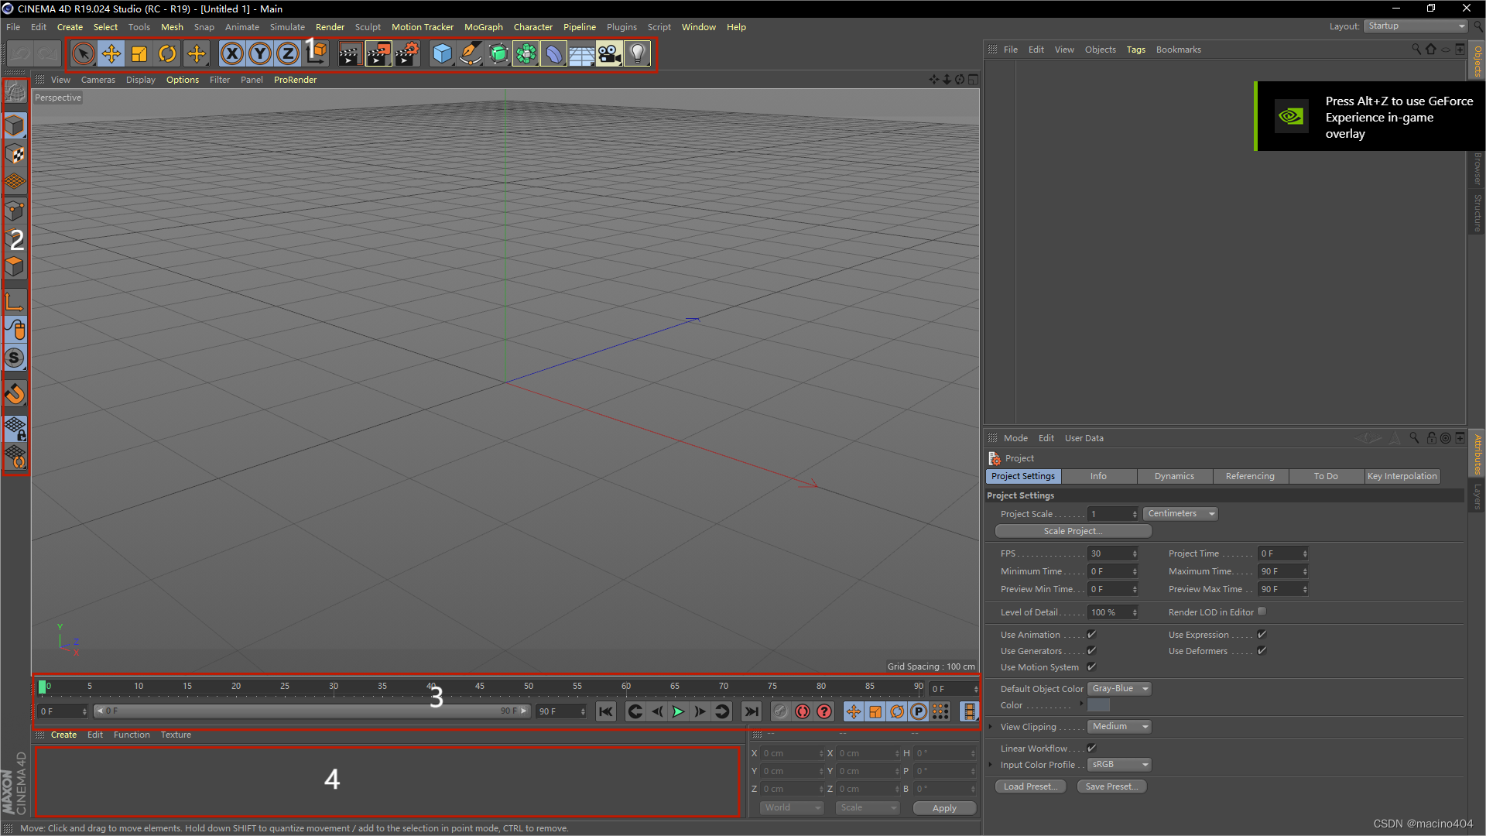Select the Live Selection tool

(x=83, y=53)
